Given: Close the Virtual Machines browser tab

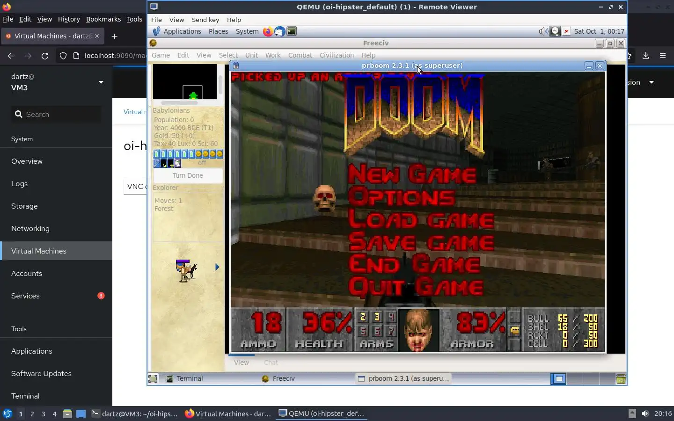Looking at the screenshot, I should coord(97,36).
